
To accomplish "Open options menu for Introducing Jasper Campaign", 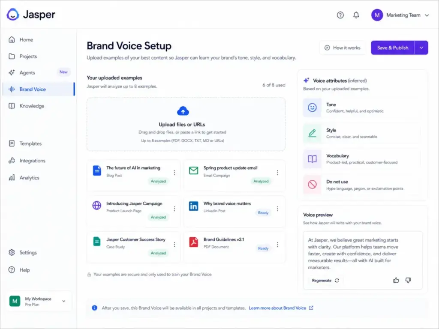I will pos(174,209).
